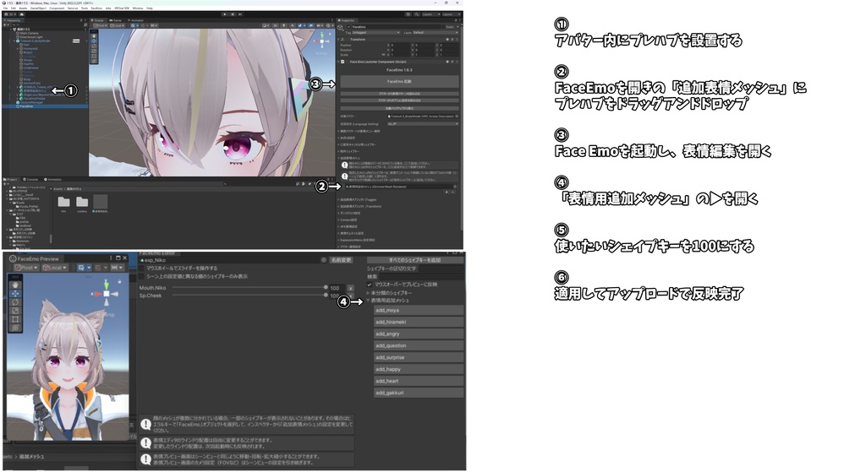Toggle the Static checkbox in Inspector
Image resolution: width=866 pixels, height=472 pixels.
[442, 26]
